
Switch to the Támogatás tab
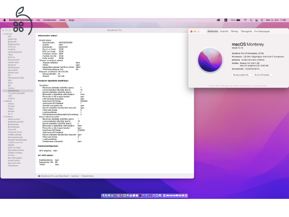(246, 31)
